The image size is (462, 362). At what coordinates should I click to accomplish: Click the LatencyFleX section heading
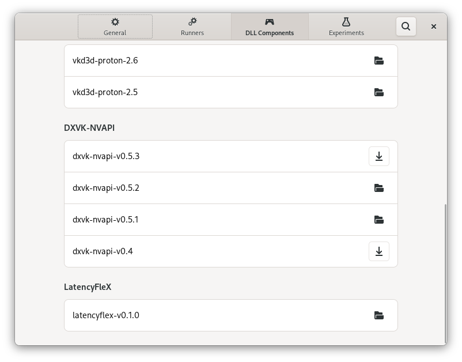point(88,286)
